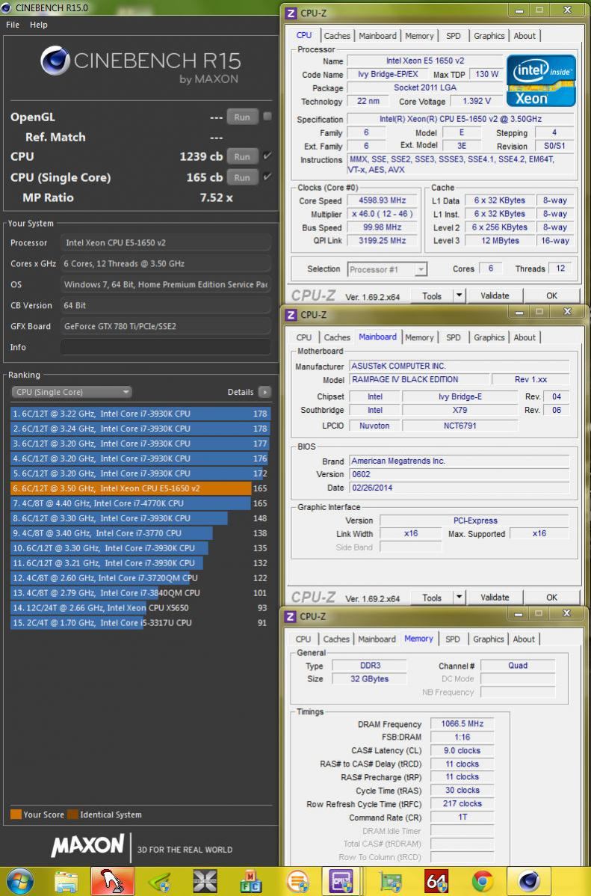
Task: Click the DRAM Frequency value 1066.5 MHz
Action: click(x=462, y=723)
